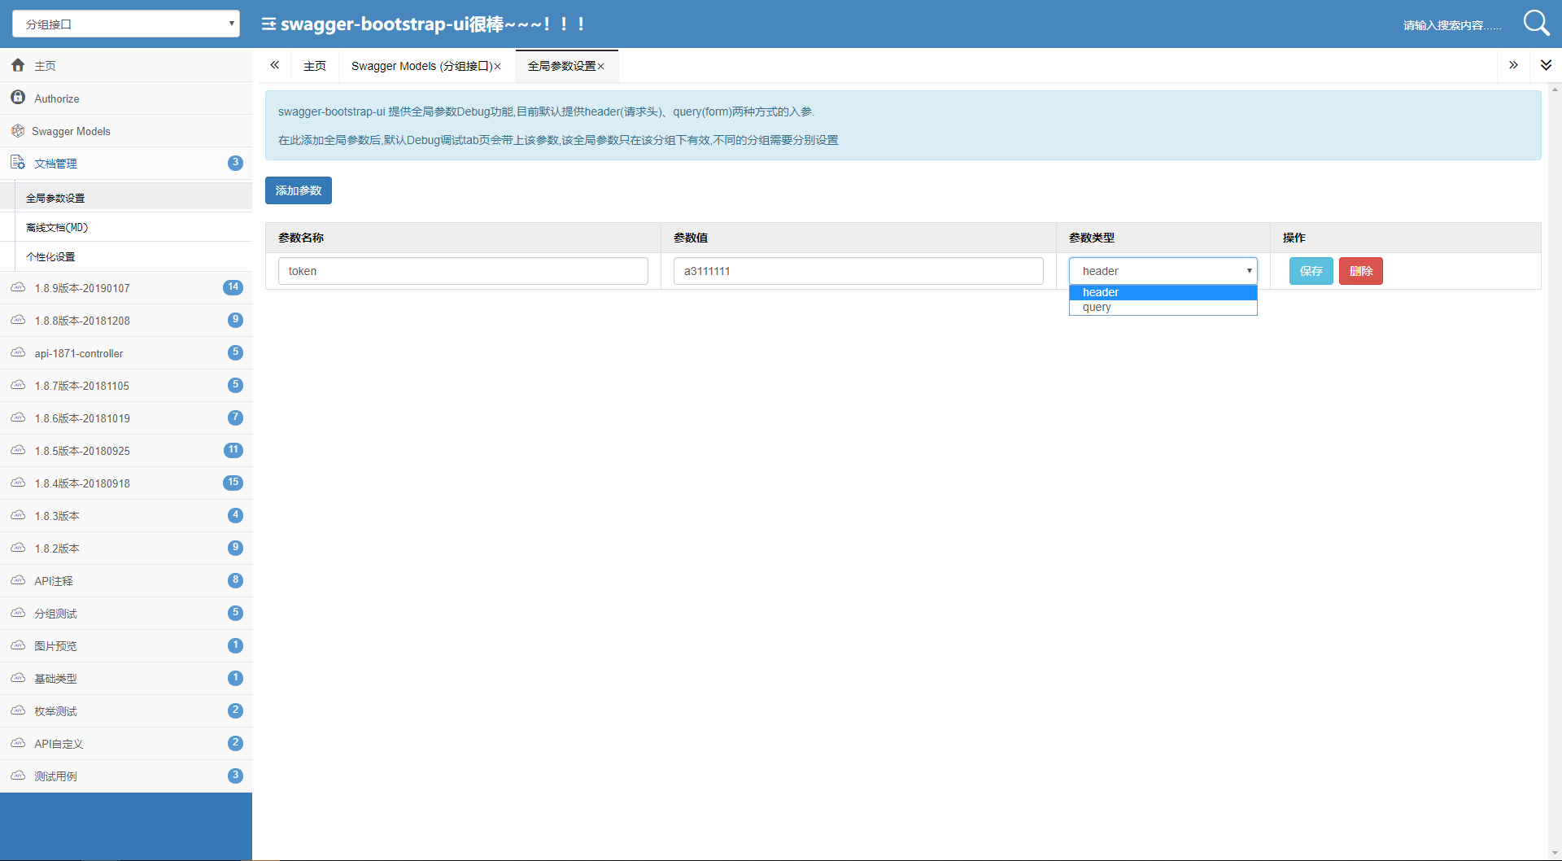
Task: Close the 全局参数设置 tab
Action: [601, 67]
